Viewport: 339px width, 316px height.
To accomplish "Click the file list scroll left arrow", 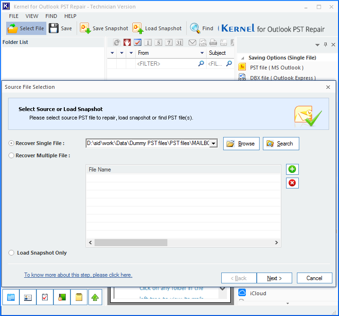I will (x=90, y=242).
